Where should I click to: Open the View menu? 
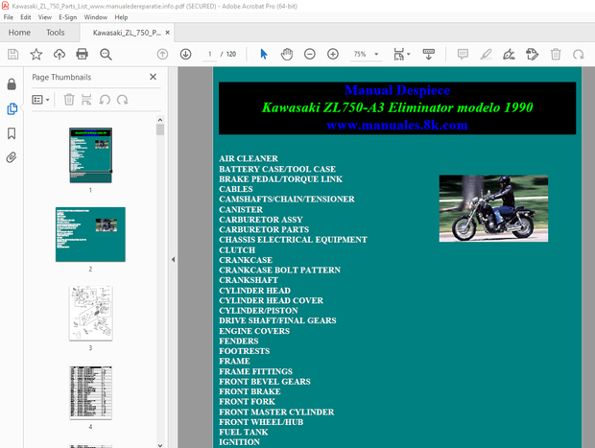[45, 17]
